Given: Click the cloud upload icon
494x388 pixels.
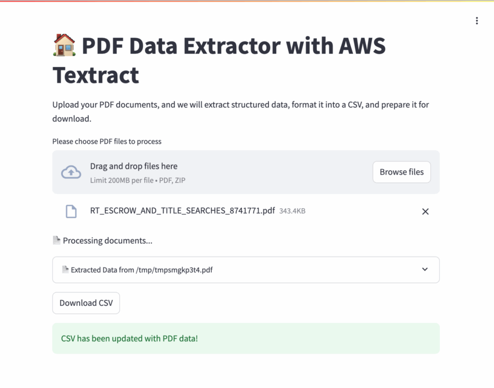Looking at the screenshot, I should (71, 172).
